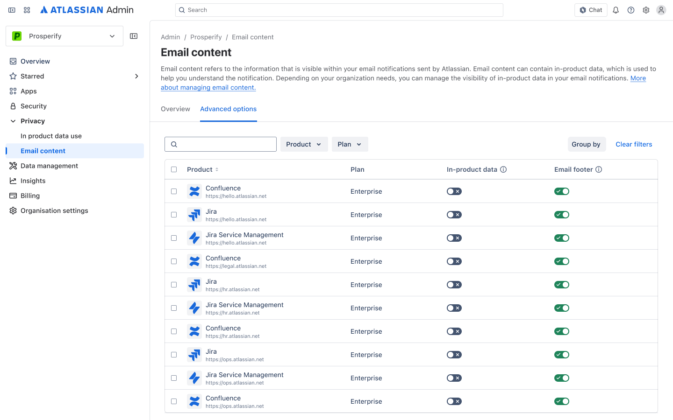Expand the Starred section chevron
This screenshot has height=420, width=673.
[136, 76]
